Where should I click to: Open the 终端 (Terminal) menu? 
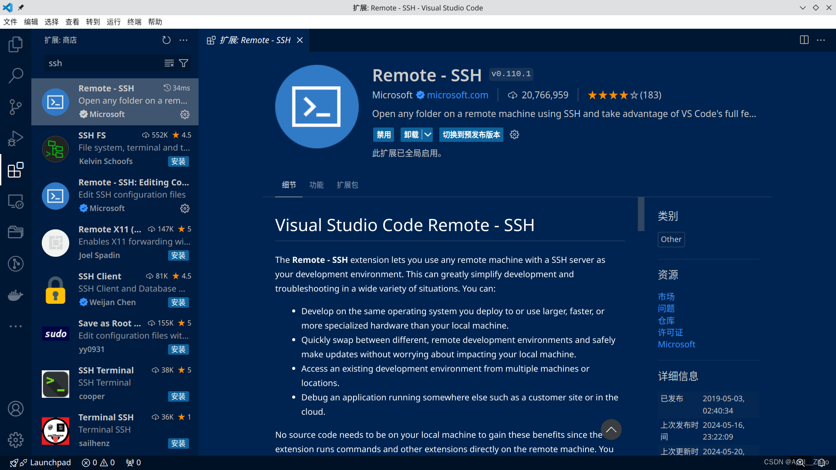(x=134, y=22)
